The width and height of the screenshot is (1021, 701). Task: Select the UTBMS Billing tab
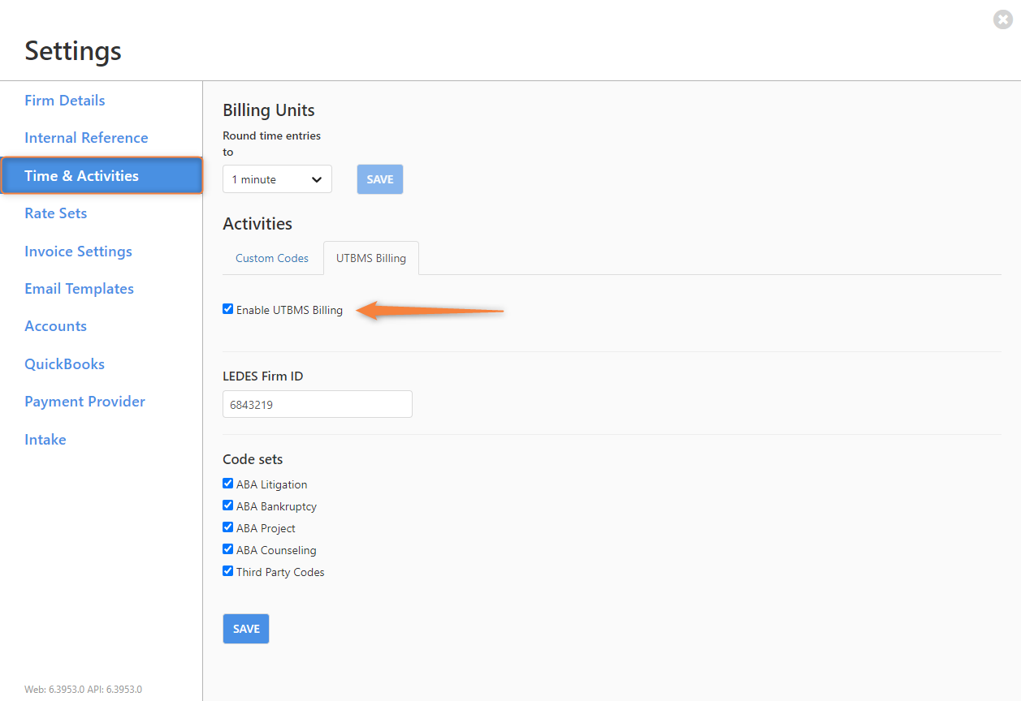pyautogui.click(x=370, y=257)
